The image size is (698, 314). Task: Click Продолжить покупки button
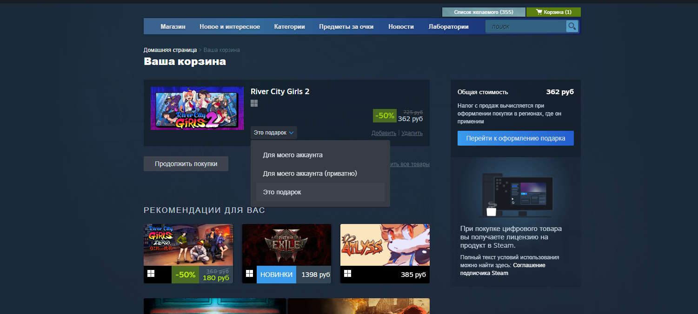[186, 164]
